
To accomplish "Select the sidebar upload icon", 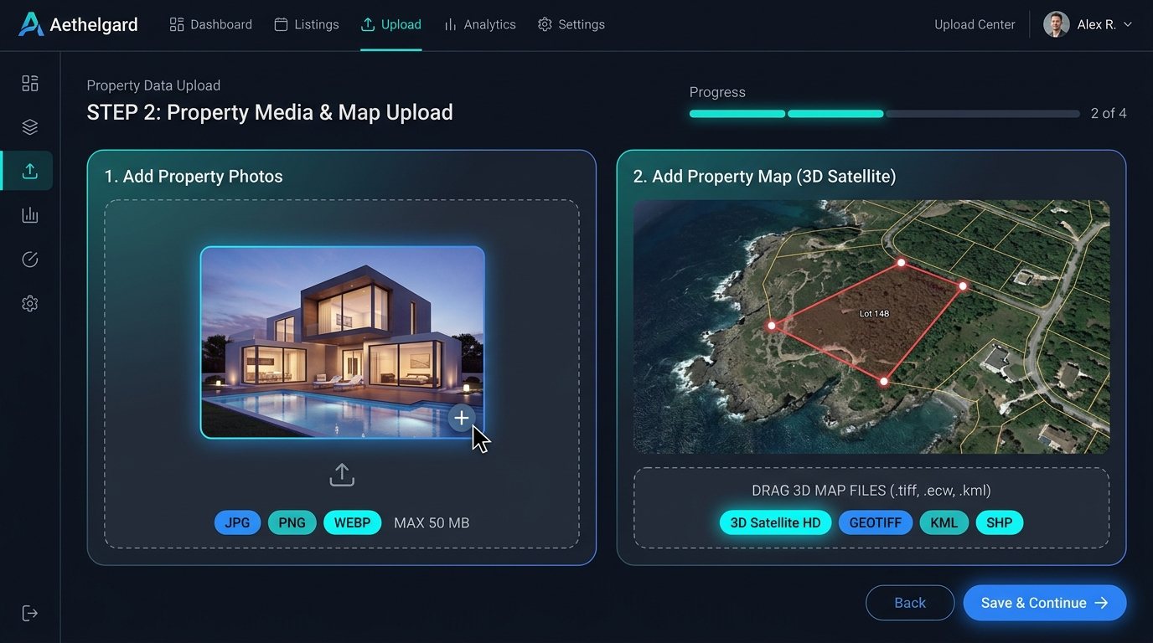I will [x=30, y=171].
